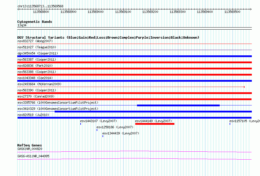The image size is (260, 176).
Task: Click ruler position 113569200
Action: tap(150, 12)
